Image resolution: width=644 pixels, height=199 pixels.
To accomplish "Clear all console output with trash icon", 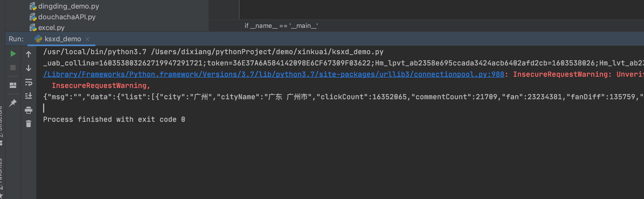I will [29, 124].
